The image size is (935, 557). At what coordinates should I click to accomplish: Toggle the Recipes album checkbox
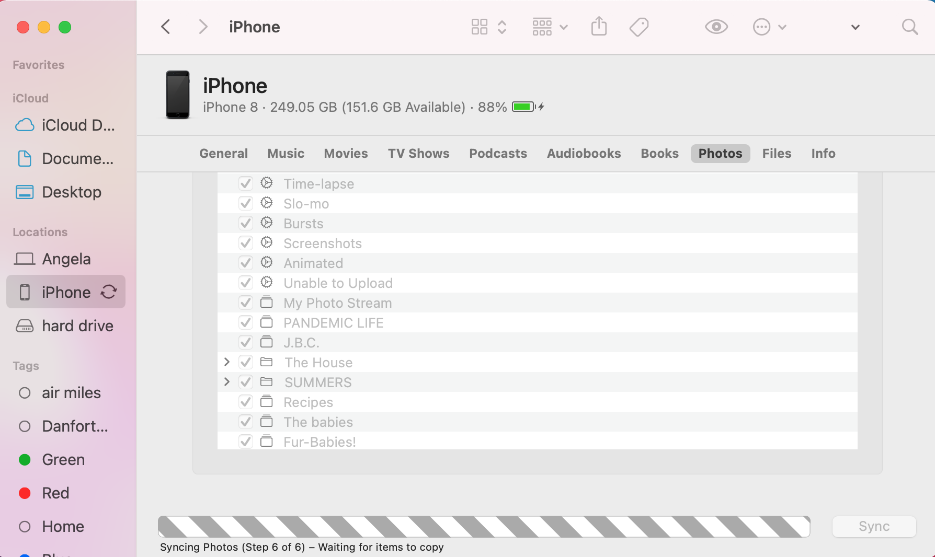click(246, 402)
